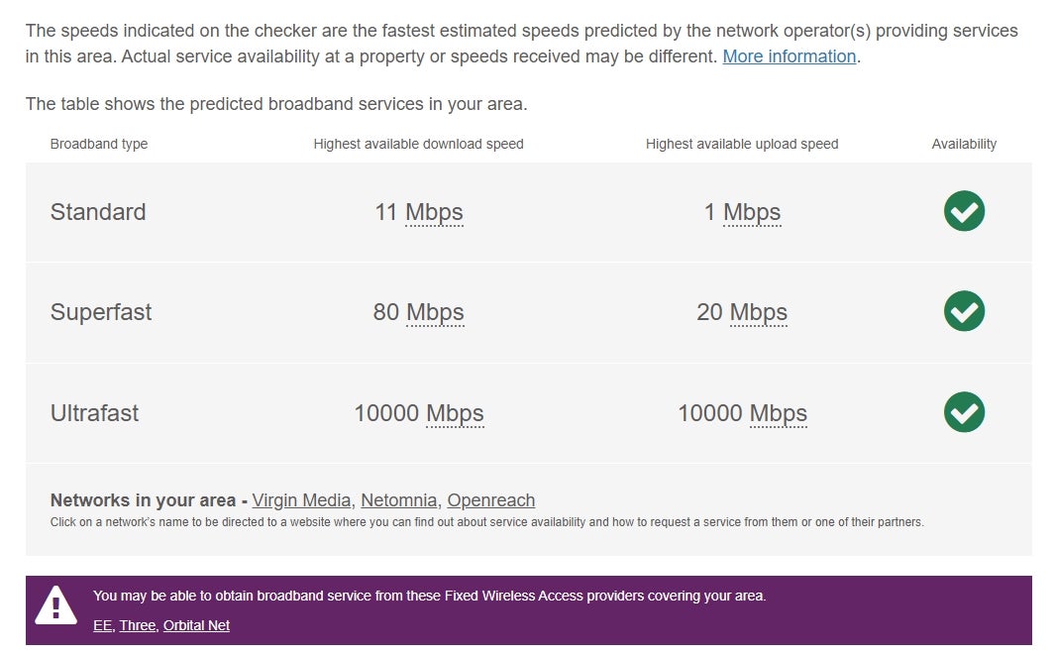The height and width of the screenshot is (655, 1055).
Task: Click Mbps abbreviation beside Standard 1 upload
Action: (x=752, y=213)
